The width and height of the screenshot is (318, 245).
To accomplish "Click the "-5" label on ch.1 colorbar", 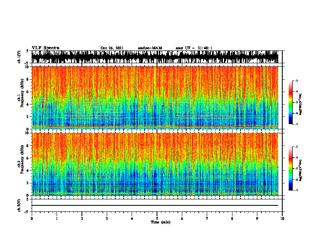I will [296, 102].
